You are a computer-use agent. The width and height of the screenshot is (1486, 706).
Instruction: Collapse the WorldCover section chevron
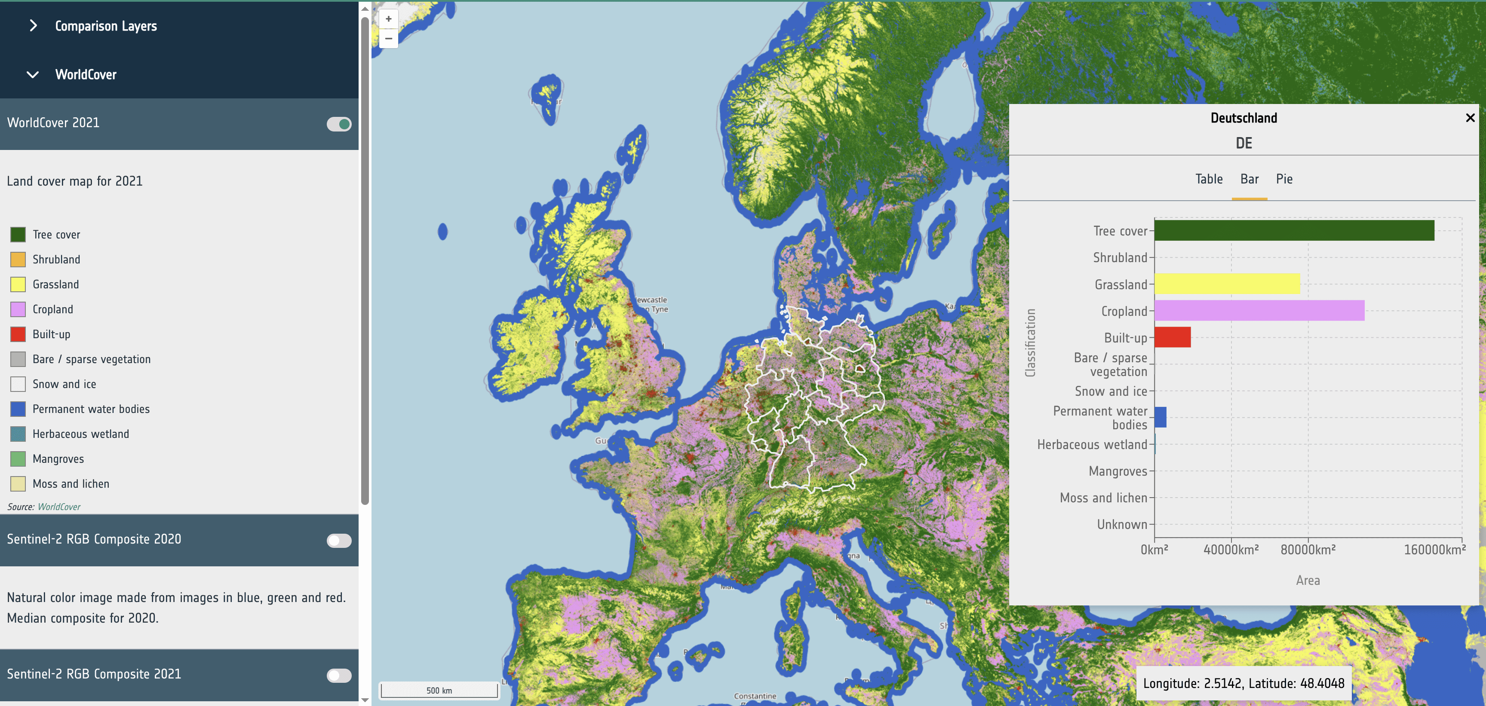click(x=33, y=74)
